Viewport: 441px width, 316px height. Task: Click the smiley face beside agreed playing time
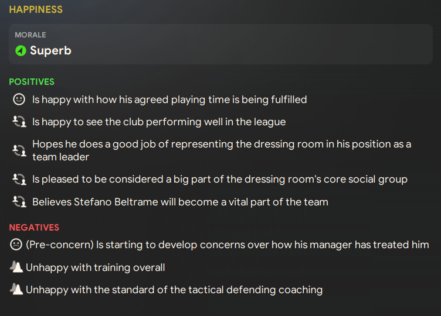coord(18,99)
